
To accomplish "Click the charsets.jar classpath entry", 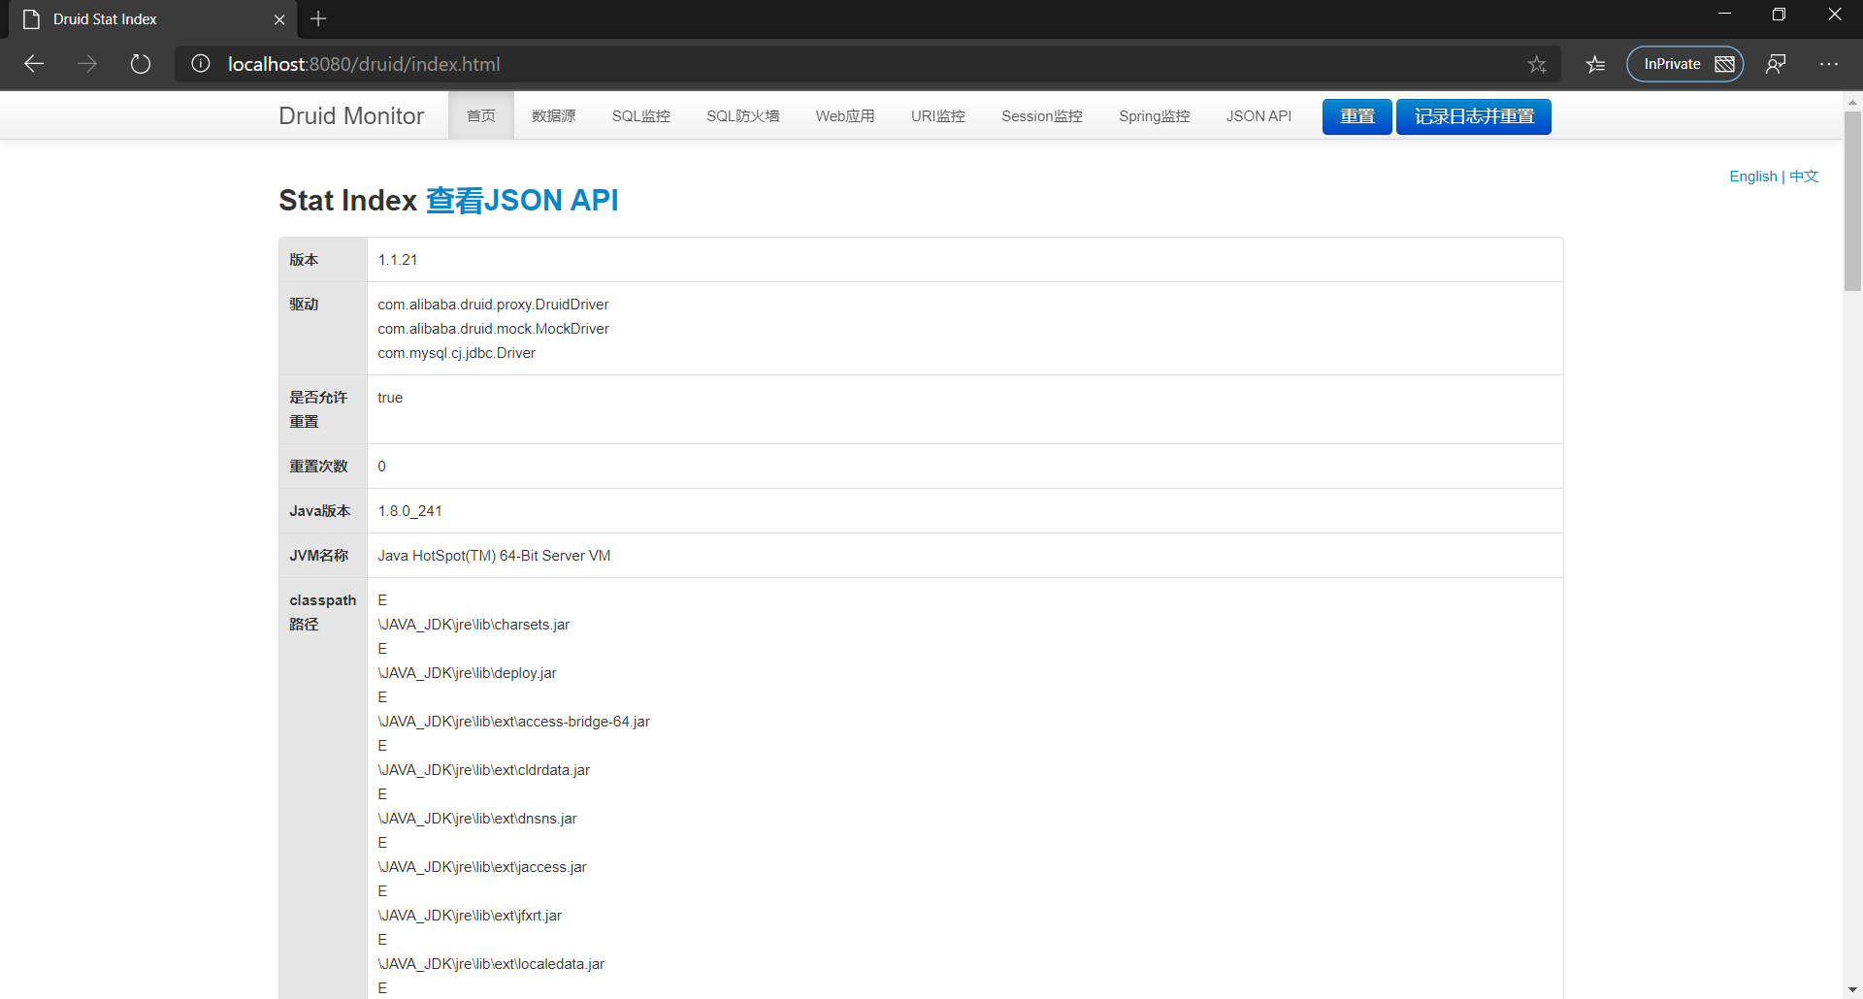I will (474, 625).
